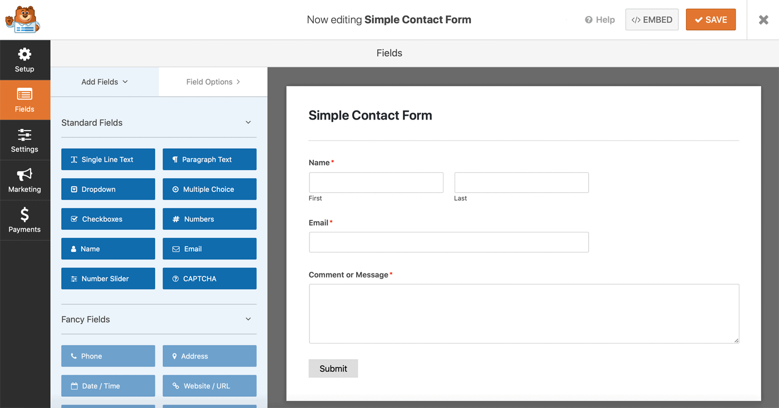Image resolution: width=779 pixels, height=408 pixels.
Task: Switch to the Add Fields tab
Action: point(105,82)
